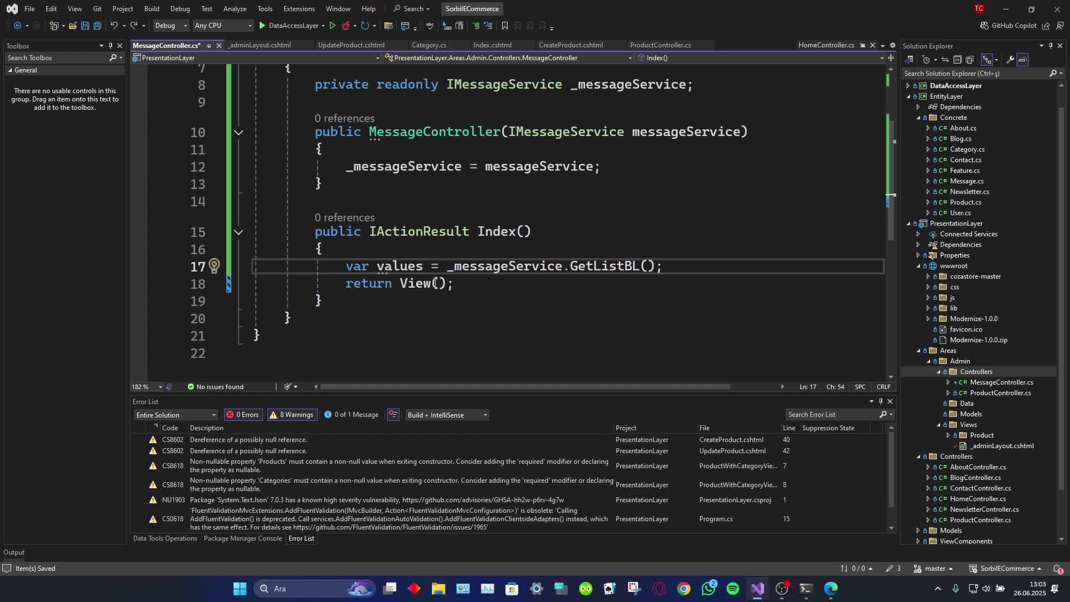Collapse All in Solution Explorer toolbar

click(957, 60)
